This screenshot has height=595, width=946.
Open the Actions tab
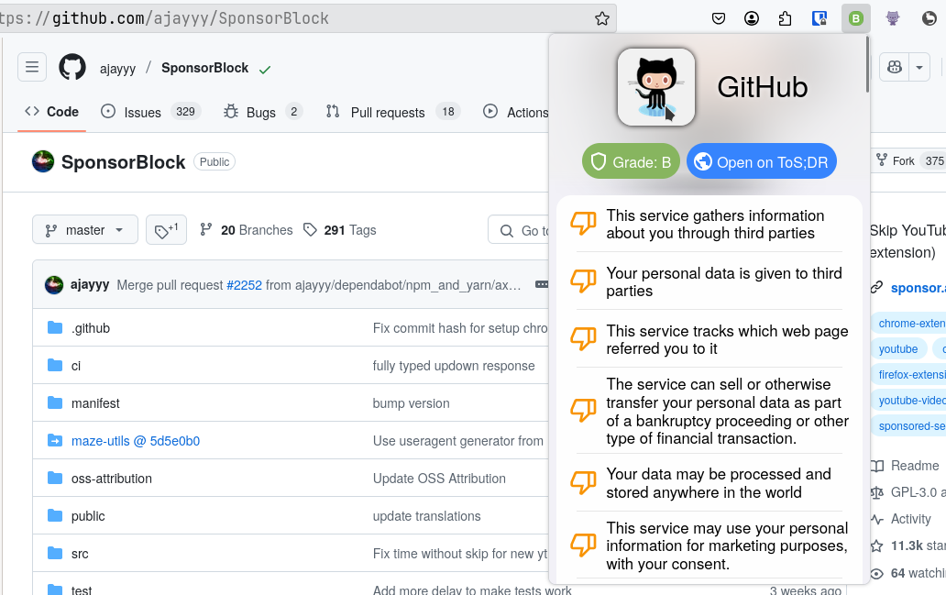point(516,112)
